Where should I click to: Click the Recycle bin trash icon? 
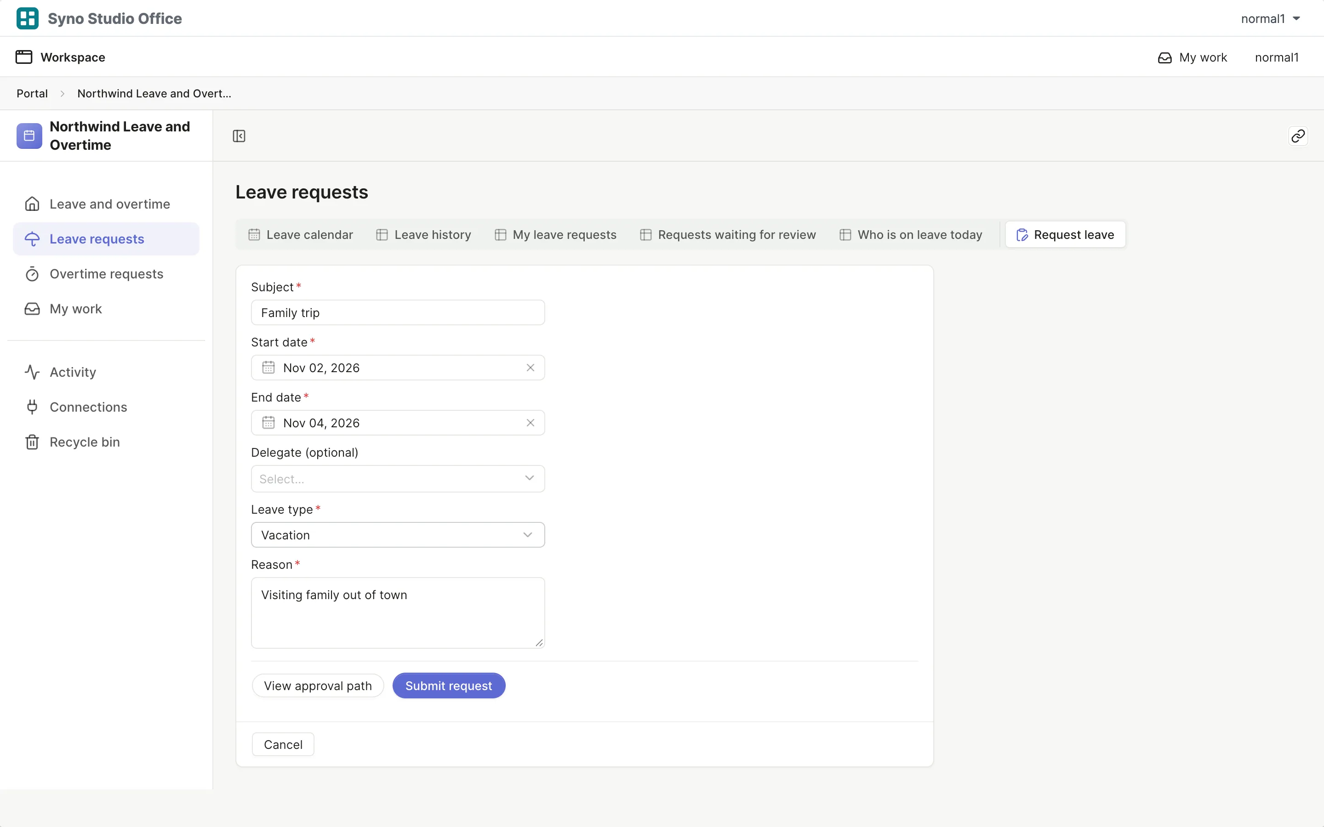(32, 442)
